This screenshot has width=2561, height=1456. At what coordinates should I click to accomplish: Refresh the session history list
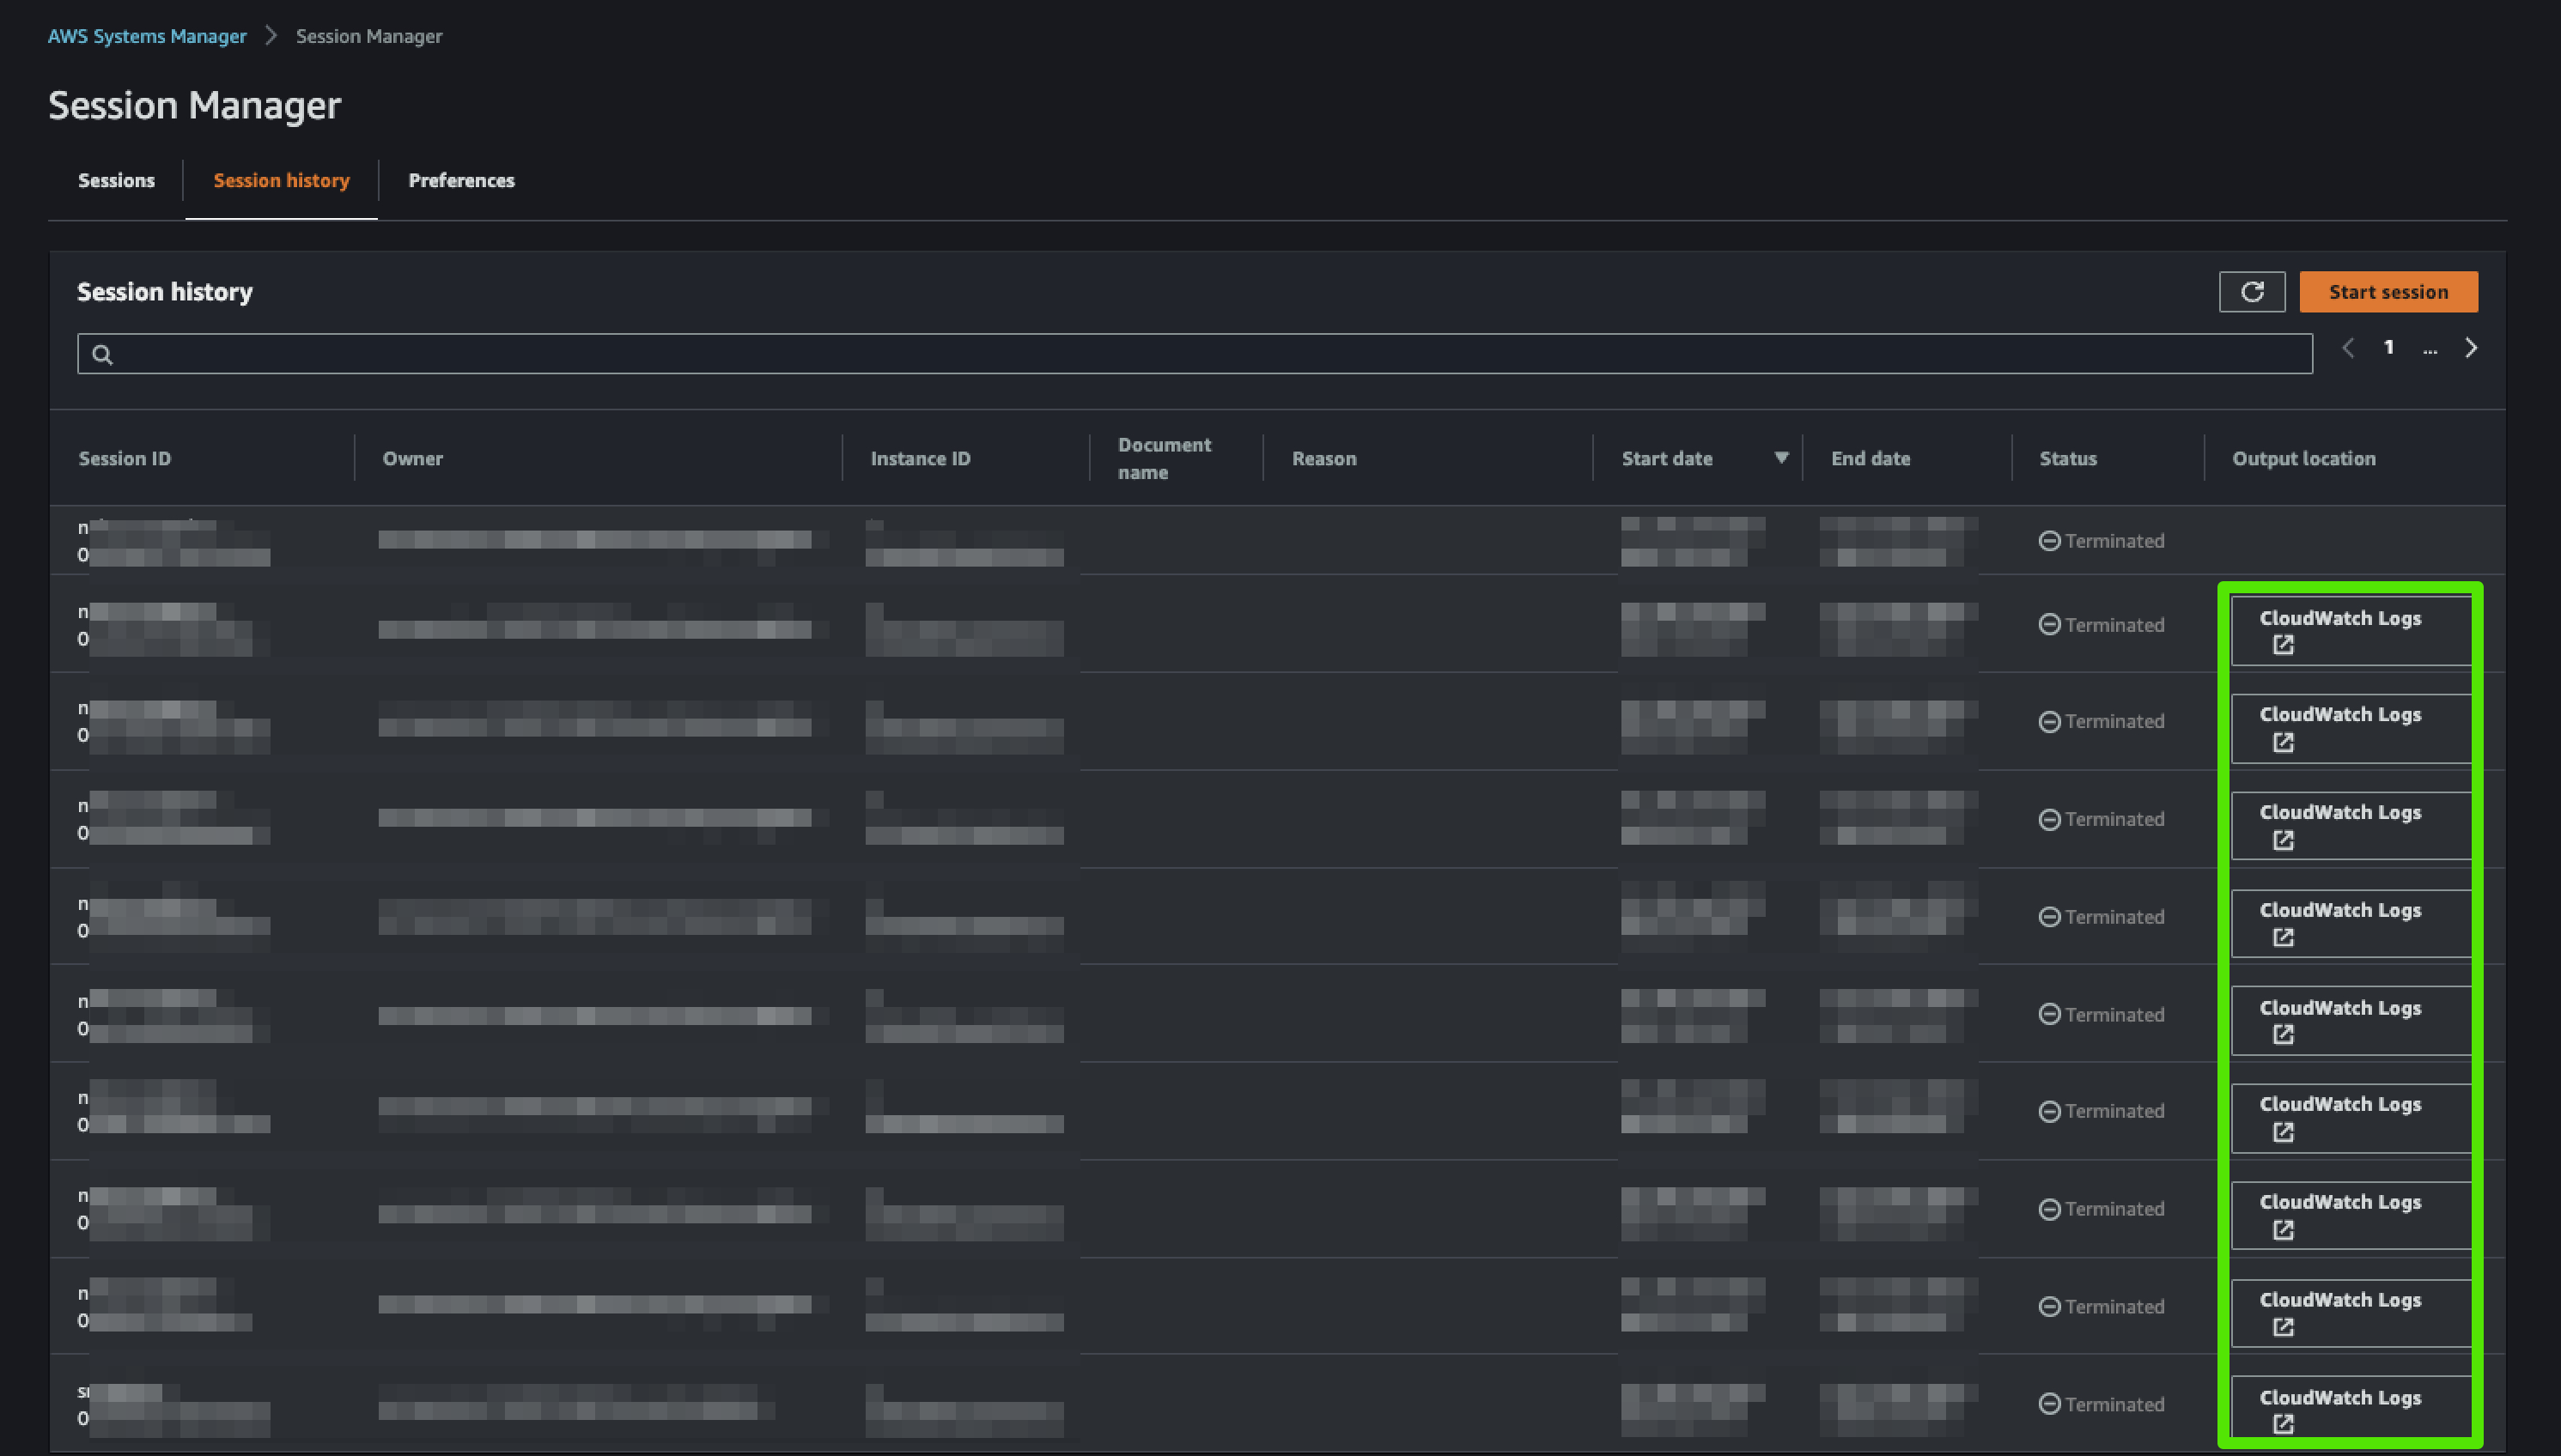2252,292
